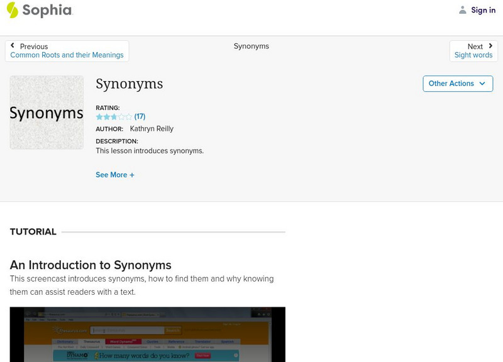Click the An Introduction to Synonyms heading

pos(91,265)
